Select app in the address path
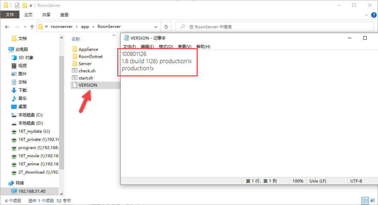The image size is (378, 205). point(85,27)
